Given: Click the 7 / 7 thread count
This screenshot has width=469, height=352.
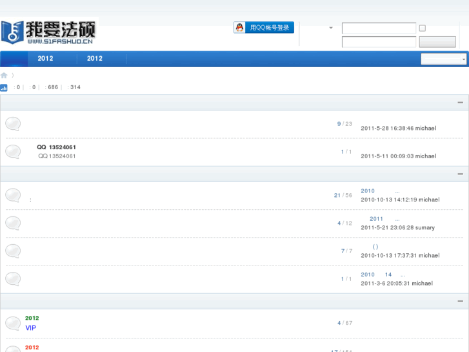Looking at the screenshot, I should tap(346, 251).
